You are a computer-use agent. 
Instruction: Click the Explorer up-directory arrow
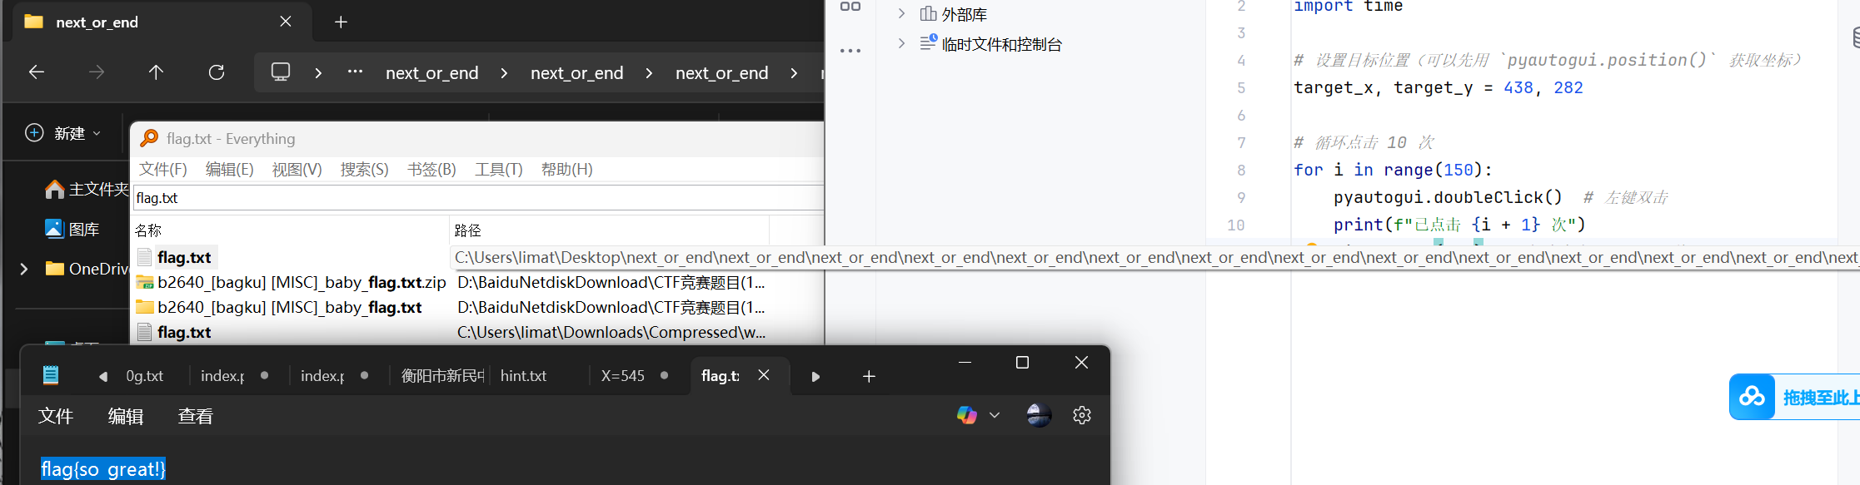156,72
